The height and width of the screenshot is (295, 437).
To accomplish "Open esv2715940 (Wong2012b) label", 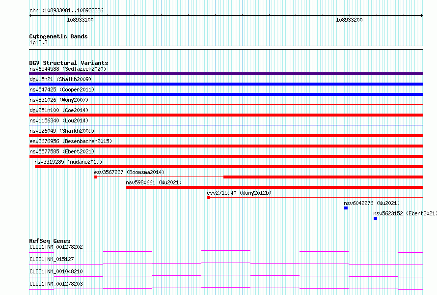I will click(239, 193).
